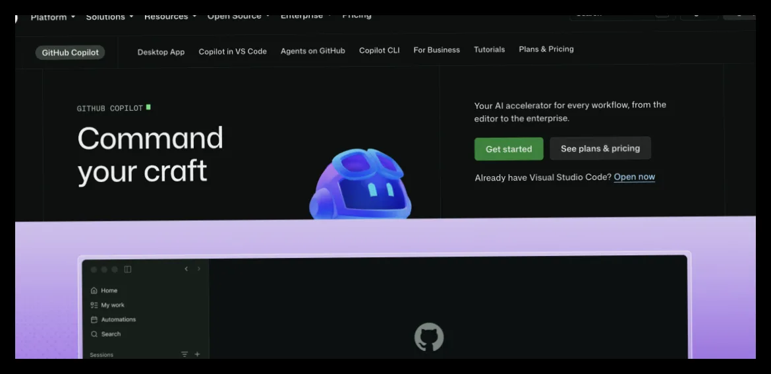Select Automations in the app sidebar
Screen dimensions: 771x374
(119, 319)
